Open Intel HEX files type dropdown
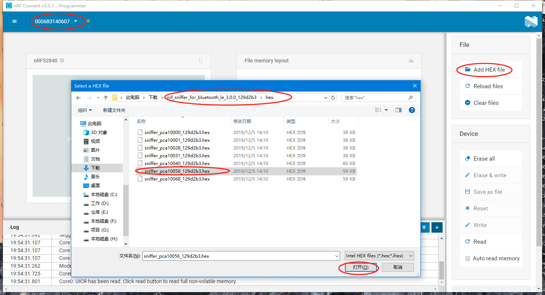This screenshot has width=545, height=295. pyautogui.click(x=379, y=256)
